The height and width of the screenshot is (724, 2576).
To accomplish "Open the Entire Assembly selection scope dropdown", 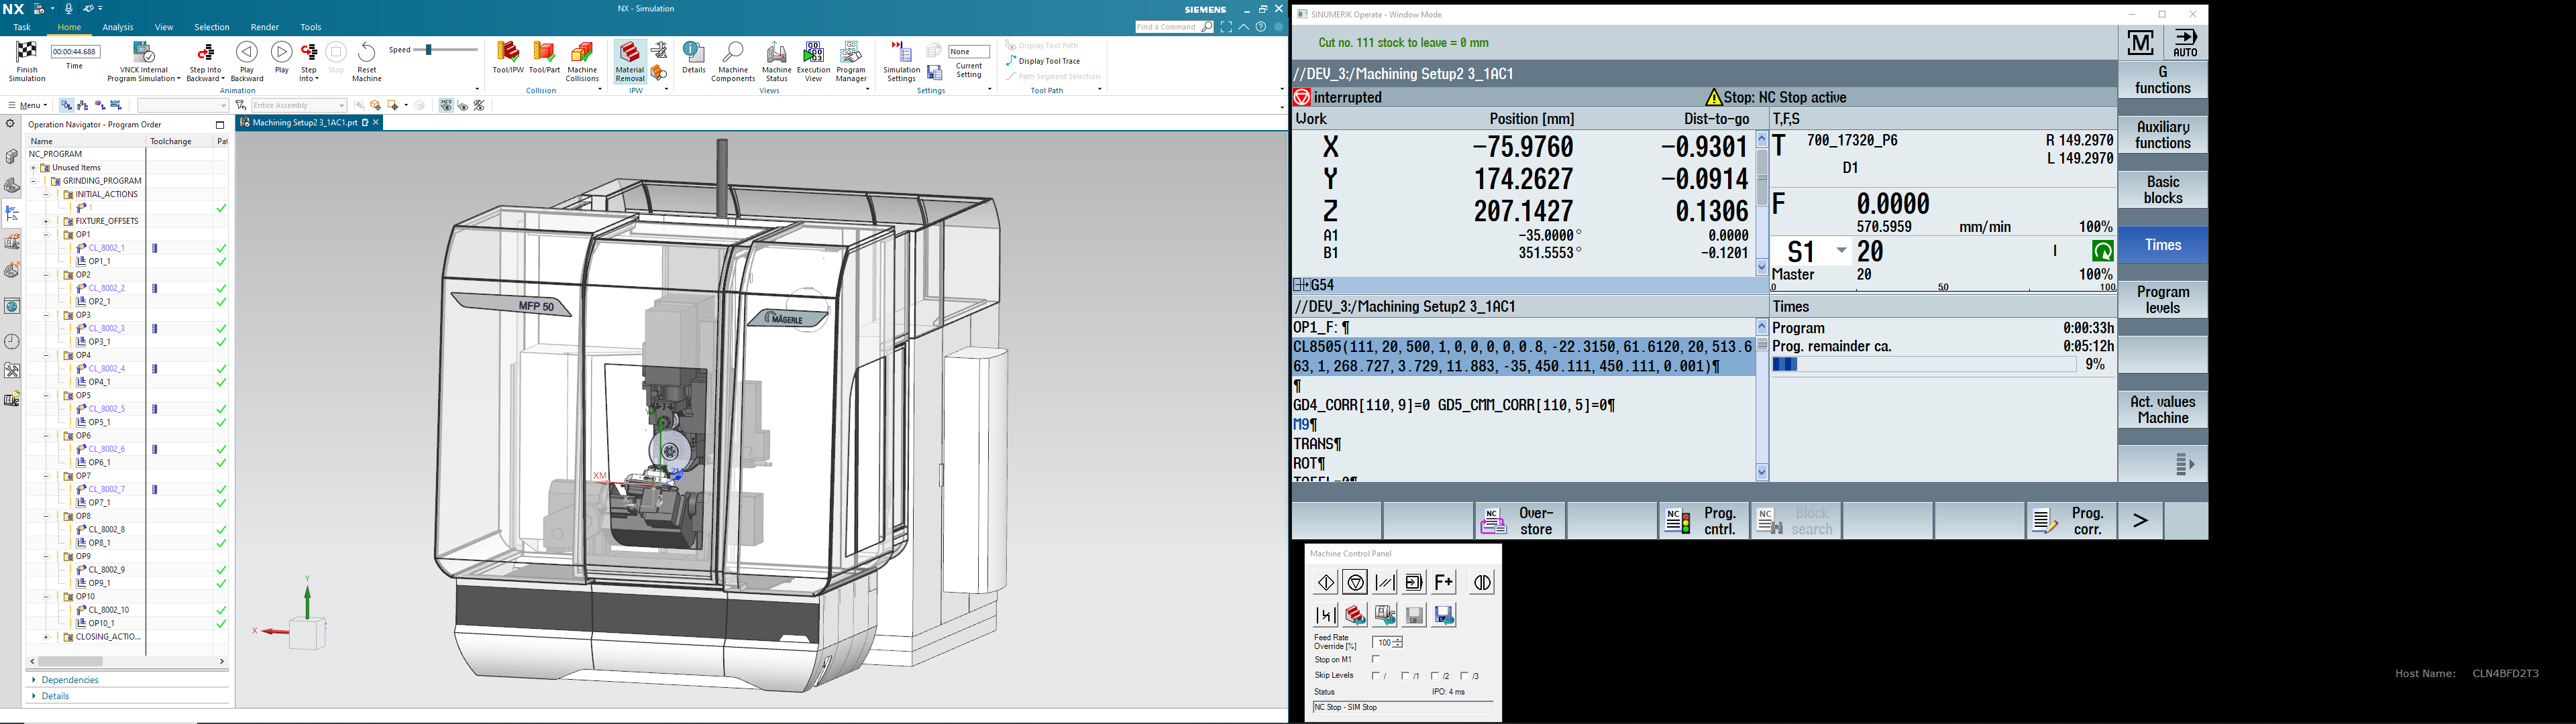I will 298,105.
